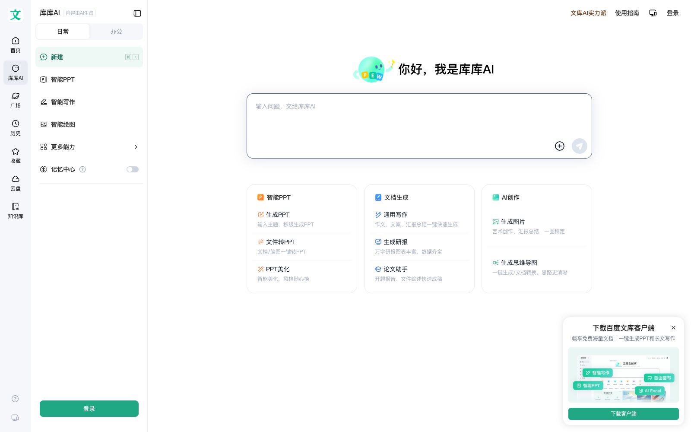The height and width of the screenshot is (432, 691).
Task: Click the client preview thumbnail in popup
Action: (624, 375)
